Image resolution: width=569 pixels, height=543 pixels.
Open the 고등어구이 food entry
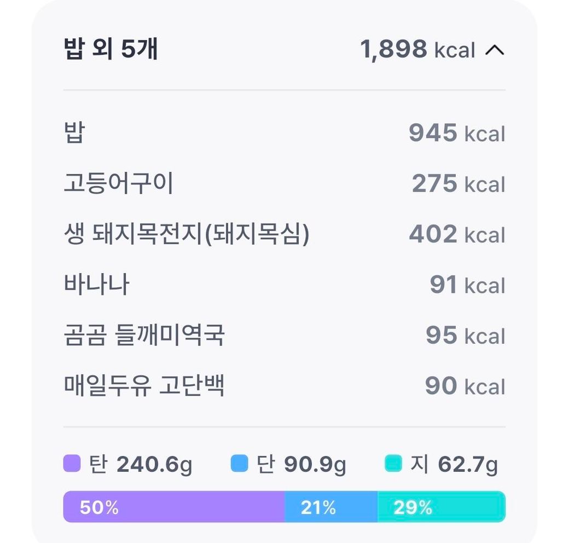[118, 184]
